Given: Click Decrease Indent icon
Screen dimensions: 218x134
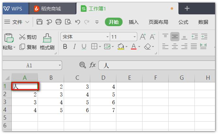Looking at the screenshot, I should pyautogui.click(x=195, y=37).
